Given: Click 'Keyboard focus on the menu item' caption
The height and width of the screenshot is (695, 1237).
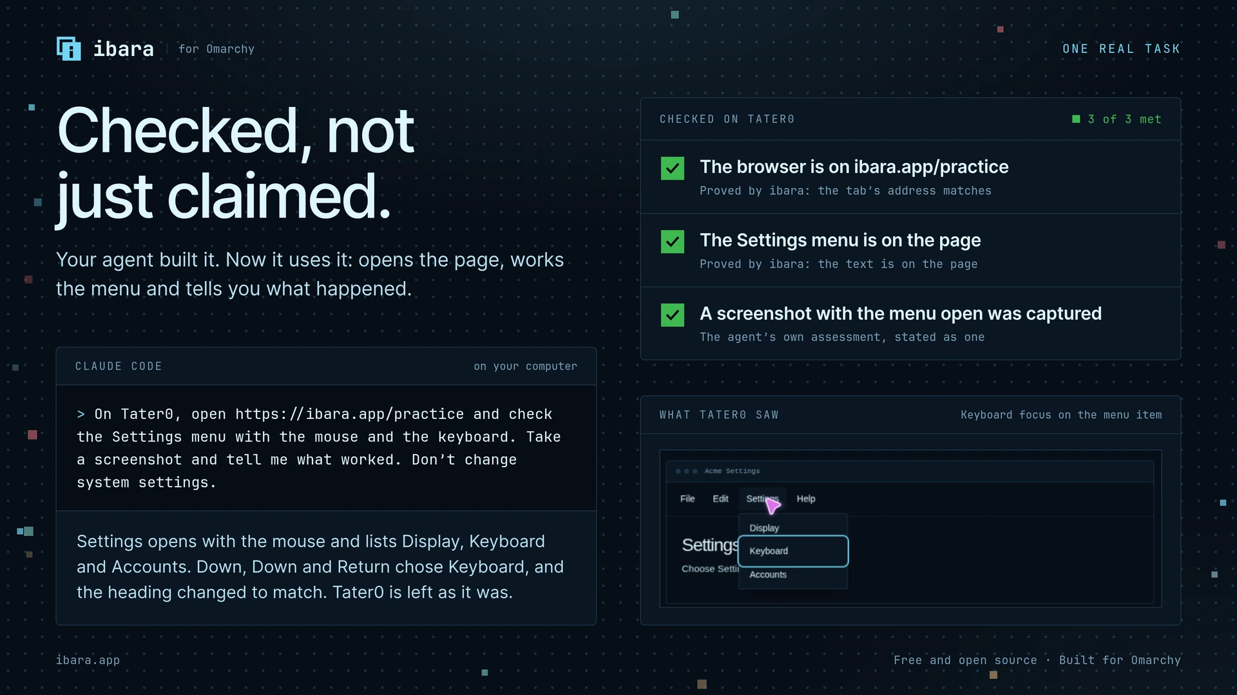Looking at the screenshot, I should (x=1061, y=415).
